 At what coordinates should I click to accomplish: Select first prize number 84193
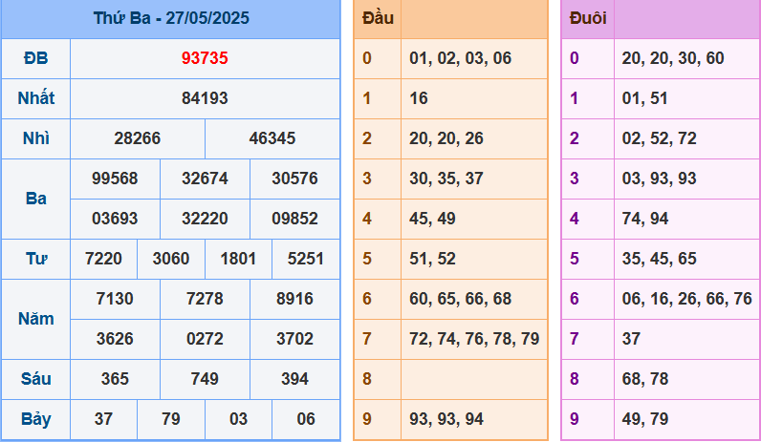pos(205,98)
